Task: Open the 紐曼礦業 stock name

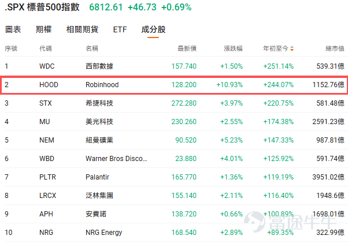Action: 99,140
